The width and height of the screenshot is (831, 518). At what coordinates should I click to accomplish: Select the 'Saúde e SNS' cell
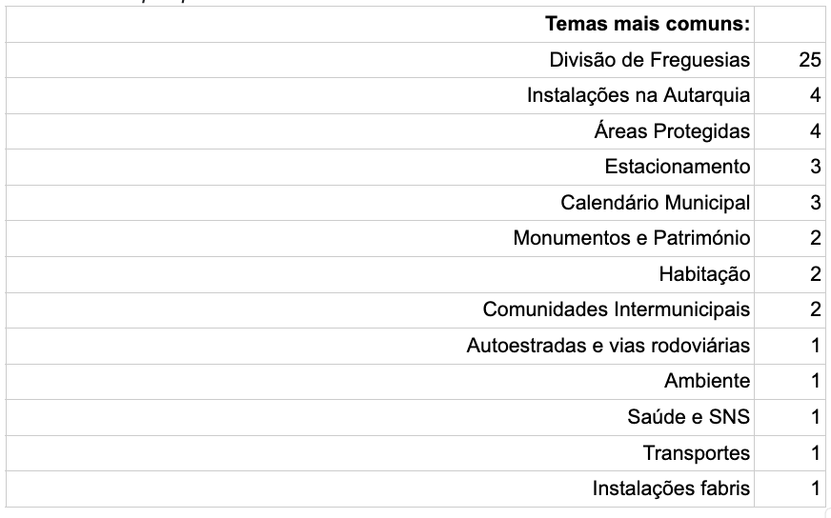pos(689,417)
